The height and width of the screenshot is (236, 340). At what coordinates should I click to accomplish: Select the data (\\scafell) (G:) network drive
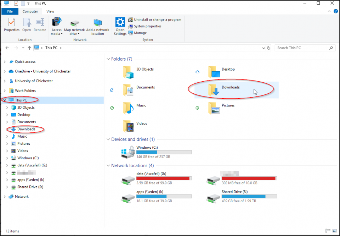(x=156, y=178)
